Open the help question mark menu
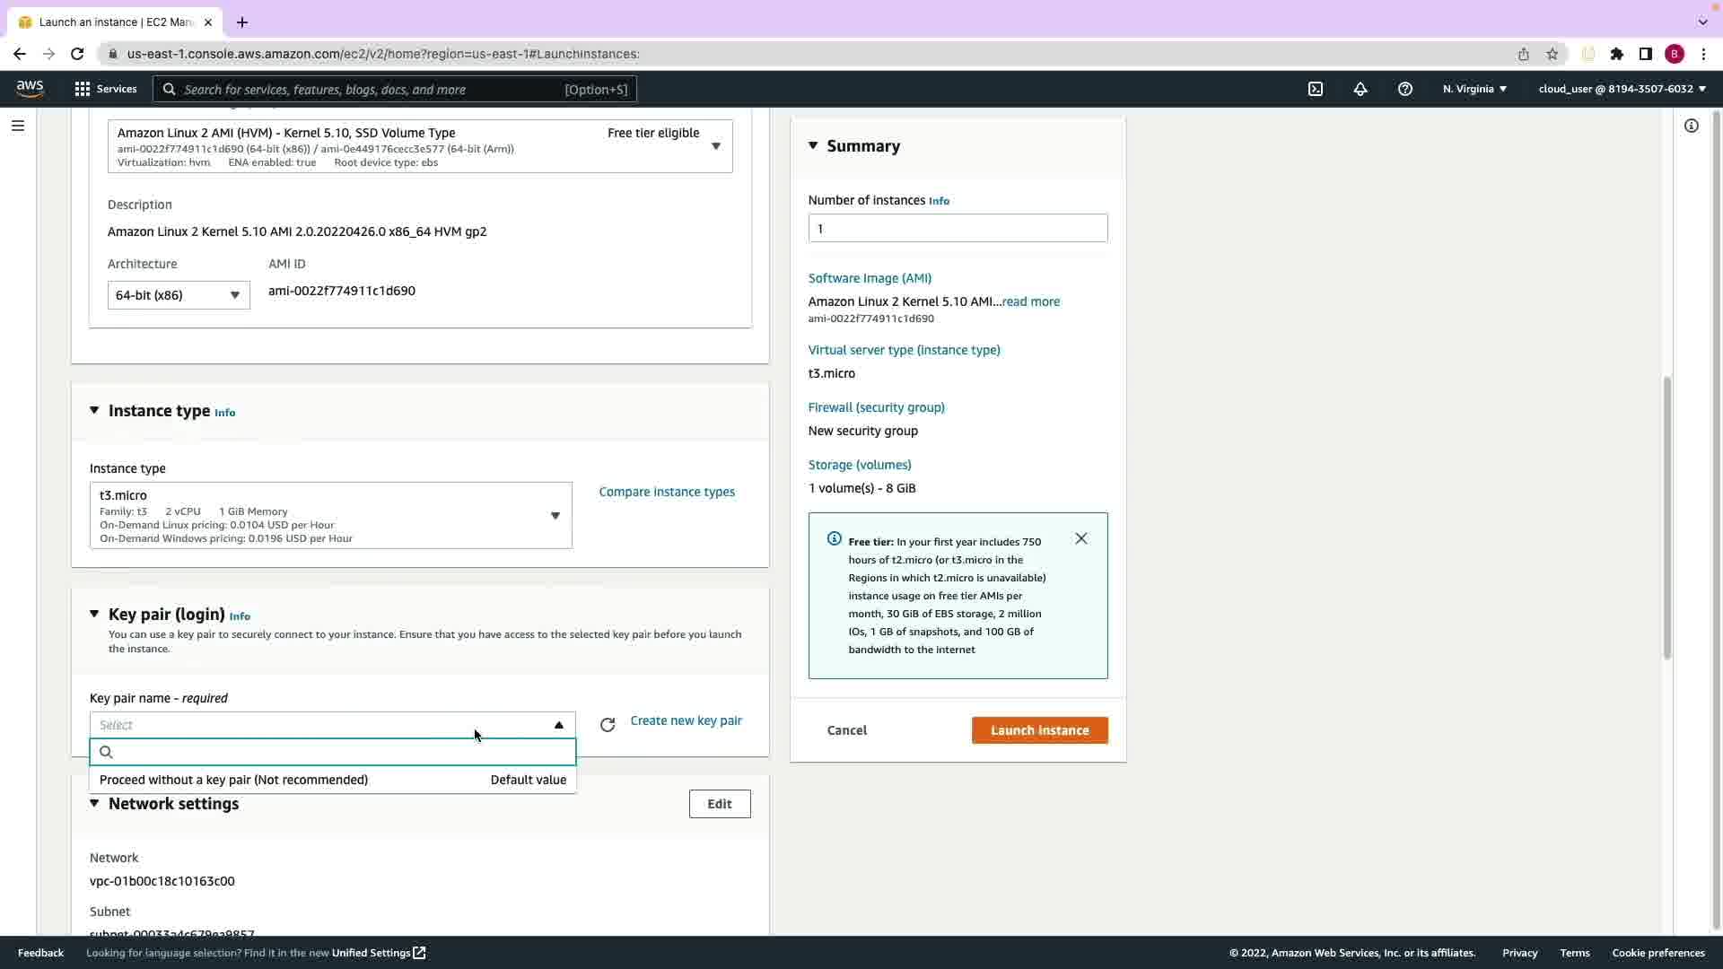The image size is (1723, 969). 1405,89
